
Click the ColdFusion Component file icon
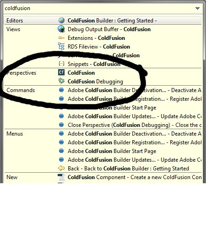(61, 177)
